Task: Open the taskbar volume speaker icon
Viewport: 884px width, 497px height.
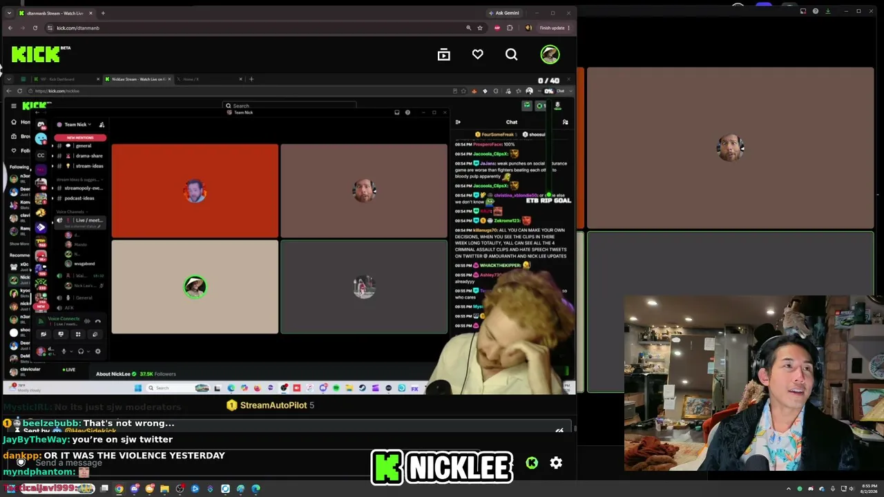Action: (x=853, y=489)
